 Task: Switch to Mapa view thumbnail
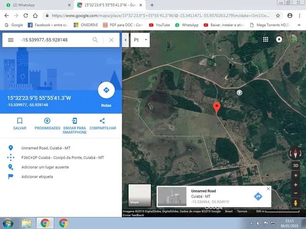tap(140, 195)
